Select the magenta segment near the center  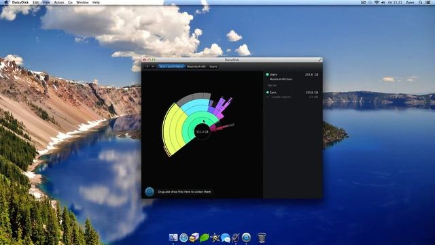tap(213, 127)
